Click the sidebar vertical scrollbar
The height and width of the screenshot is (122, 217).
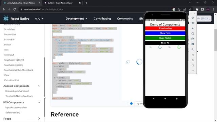44,87
